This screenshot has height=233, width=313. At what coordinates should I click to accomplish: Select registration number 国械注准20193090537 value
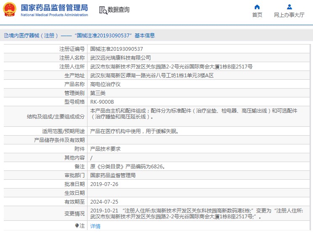(x=117, y=49)
